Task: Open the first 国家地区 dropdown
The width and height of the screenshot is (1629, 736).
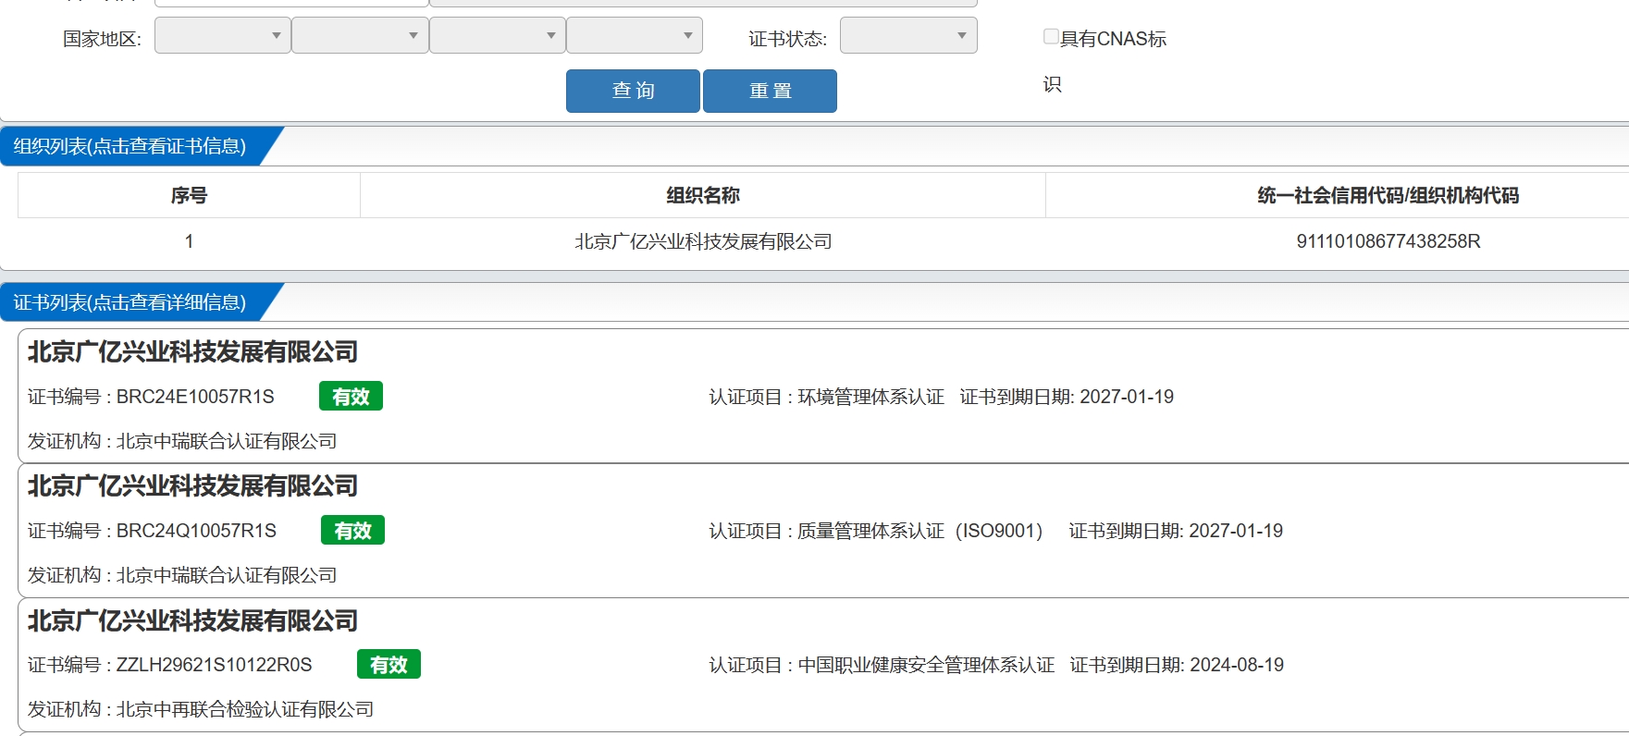Action: pyautogui.click(x=223, y=36)
